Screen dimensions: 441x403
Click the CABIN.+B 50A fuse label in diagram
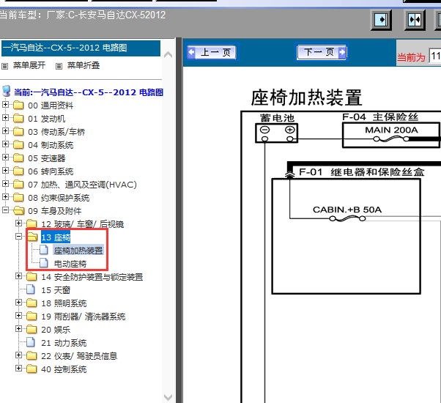[347, 210]
